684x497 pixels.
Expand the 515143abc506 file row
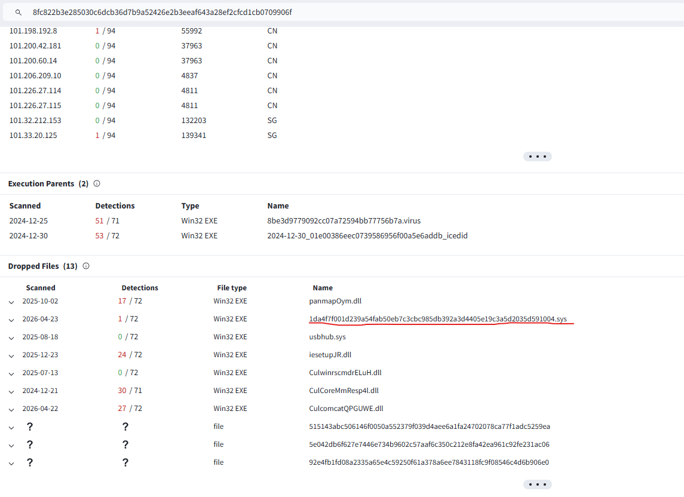point(11,427)
